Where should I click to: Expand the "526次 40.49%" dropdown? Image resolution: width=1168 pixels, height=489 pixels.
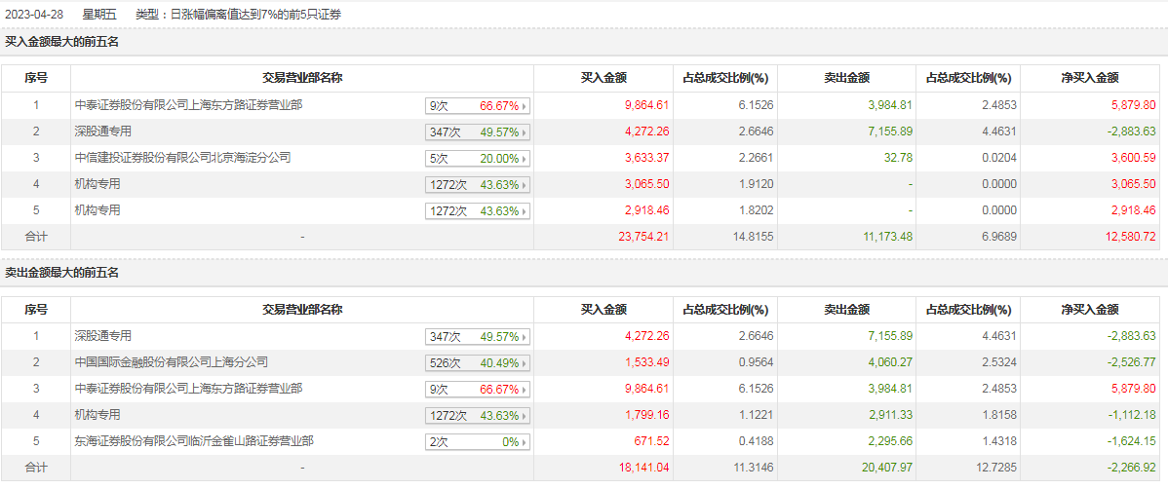tap(478, 363)
